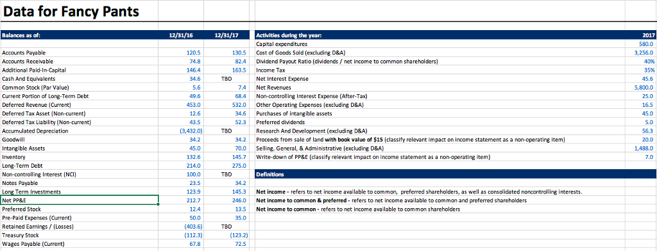Select Additional Paid-In-Capital value 163.5
657x251 pixels.
(226, 70)
